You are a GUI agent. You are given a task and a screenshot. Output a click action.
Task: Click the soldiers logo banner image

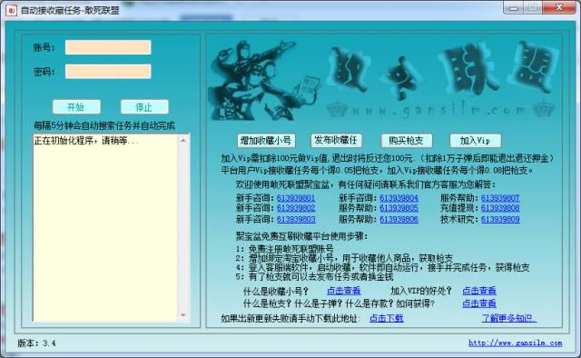coord(265,80)
